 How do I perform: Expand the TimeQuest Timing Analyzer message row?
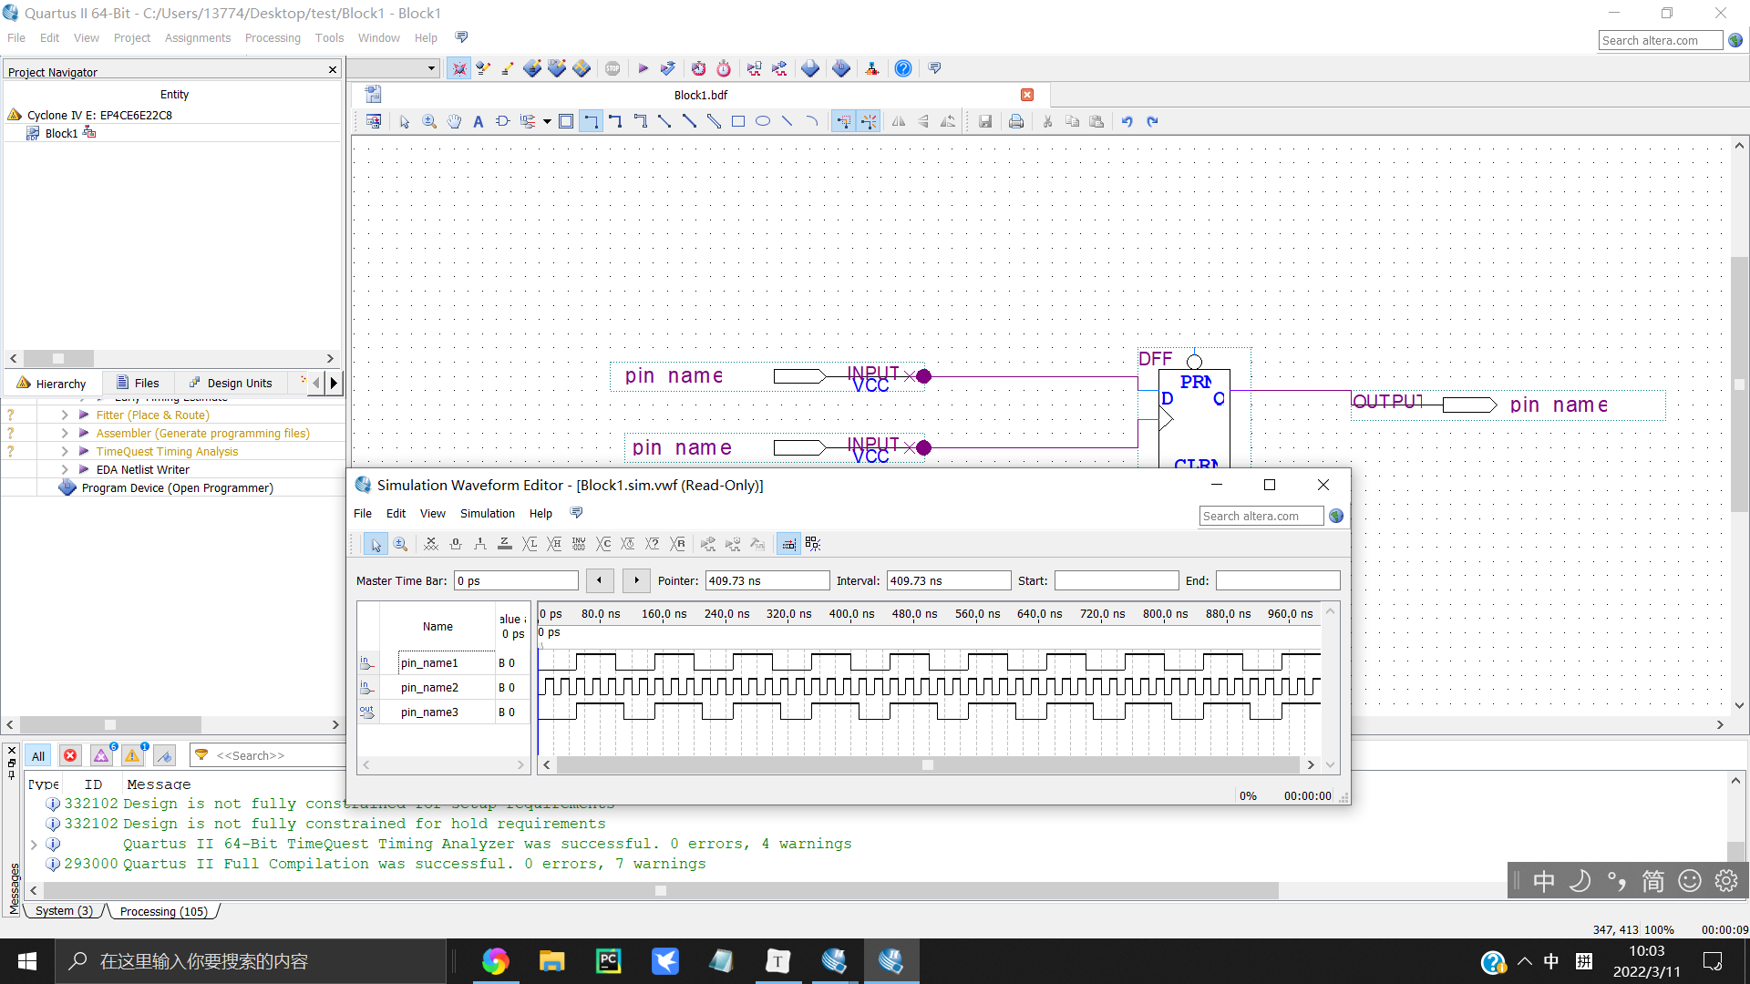coord(34,844)
